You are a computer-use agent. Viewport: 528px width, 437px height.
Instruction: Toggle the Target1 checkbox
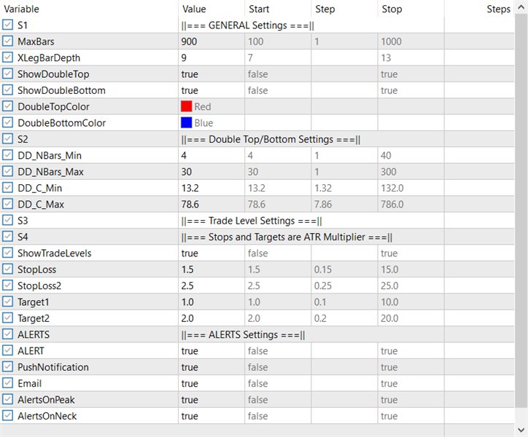7,302
